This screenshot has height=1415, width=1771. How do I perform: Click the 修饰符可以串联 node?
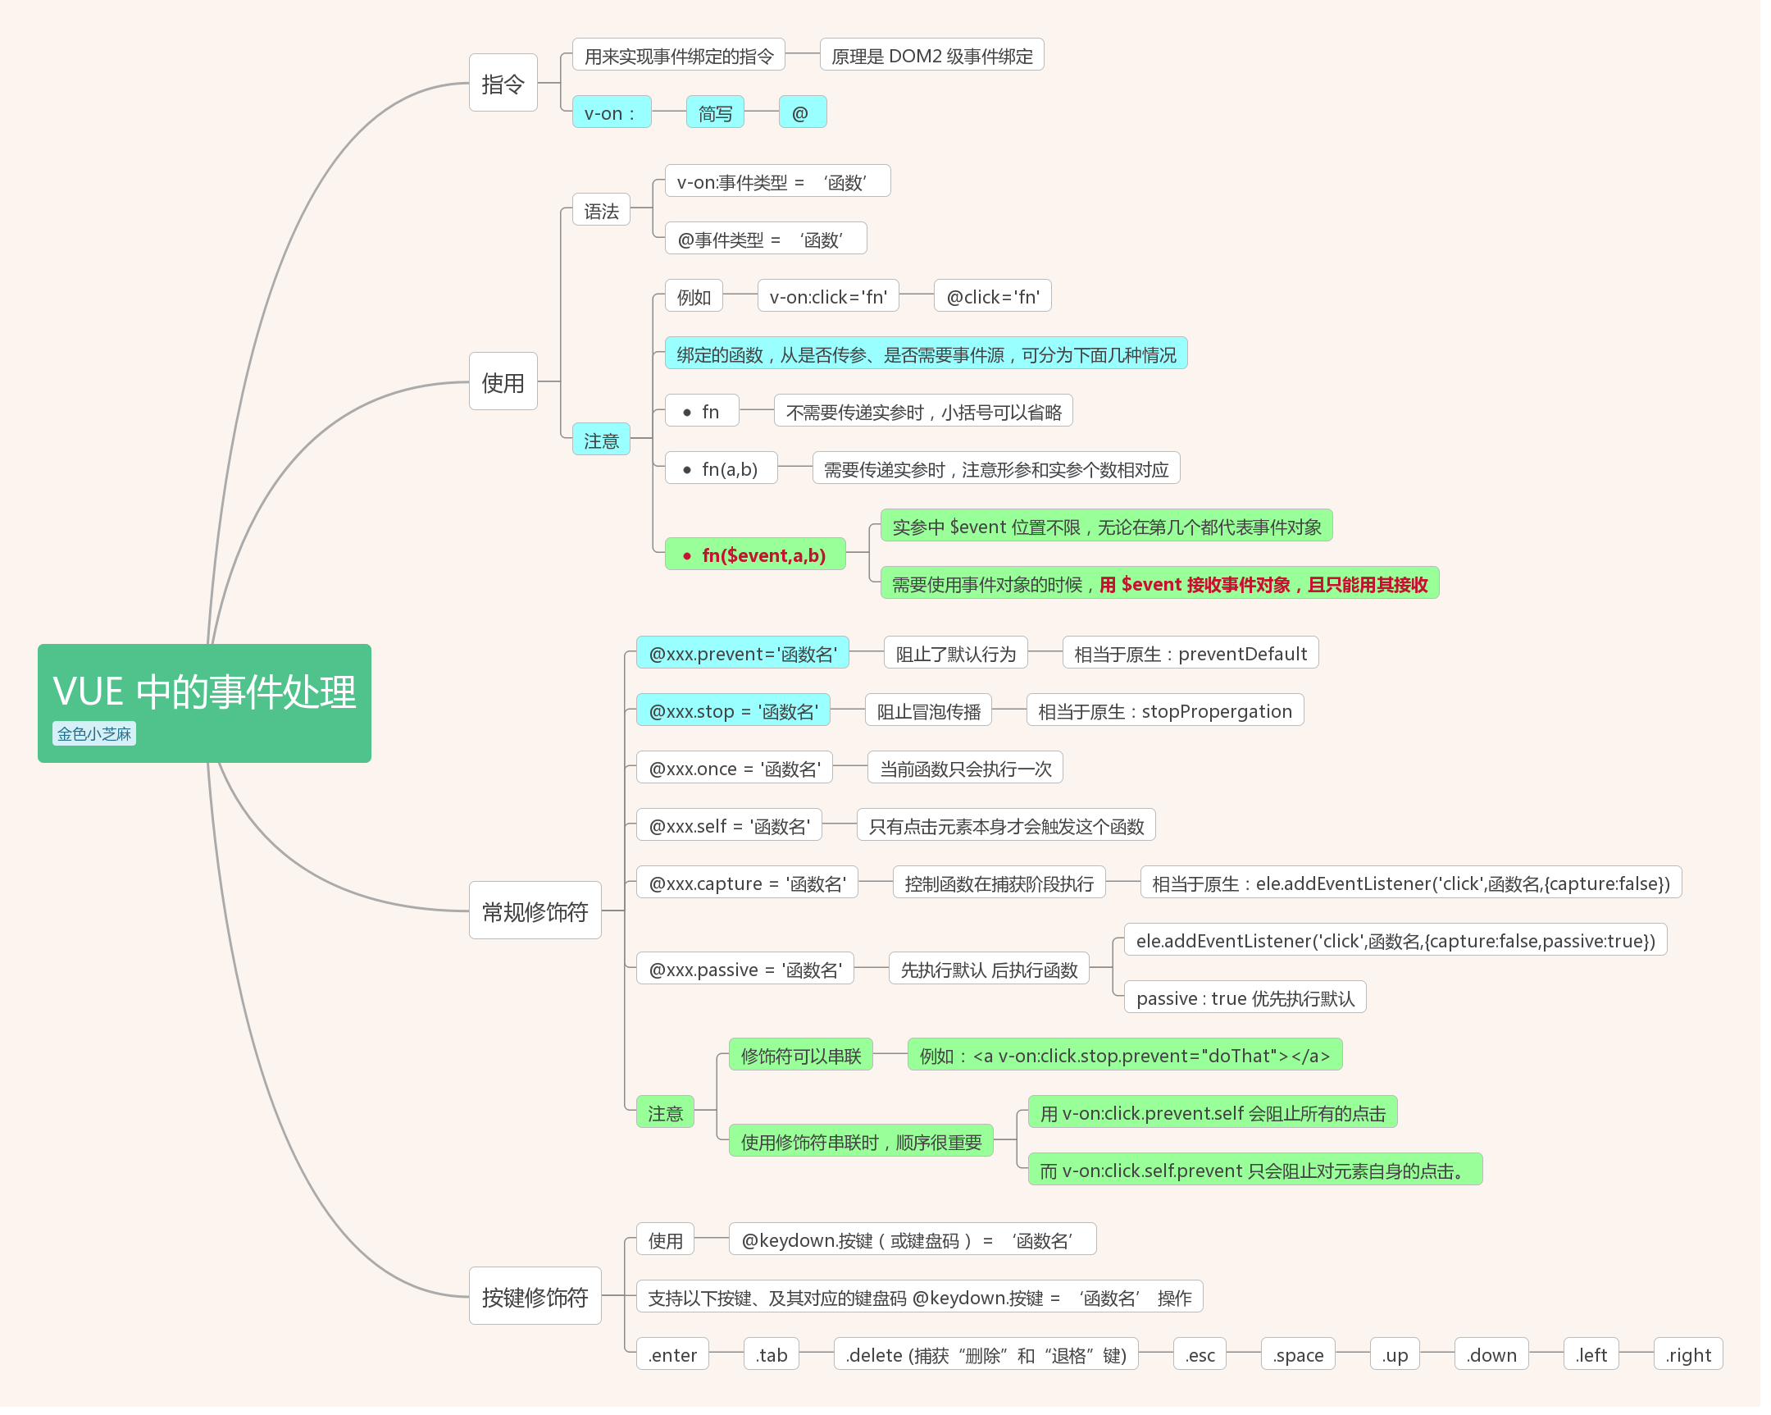[x=801, y=1055]
